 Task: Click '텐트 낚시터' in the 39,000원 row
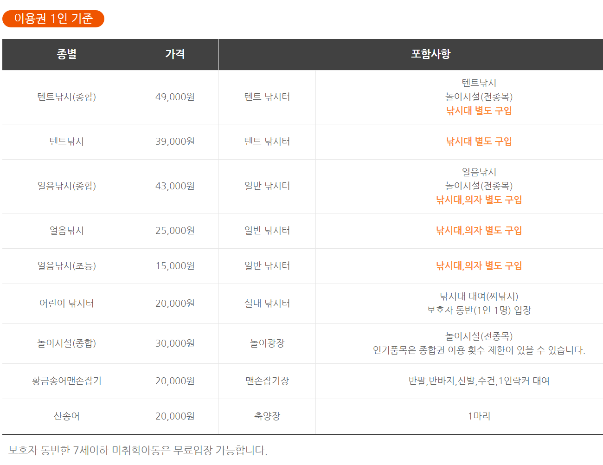pyautogui.click(x=267, y=142)
